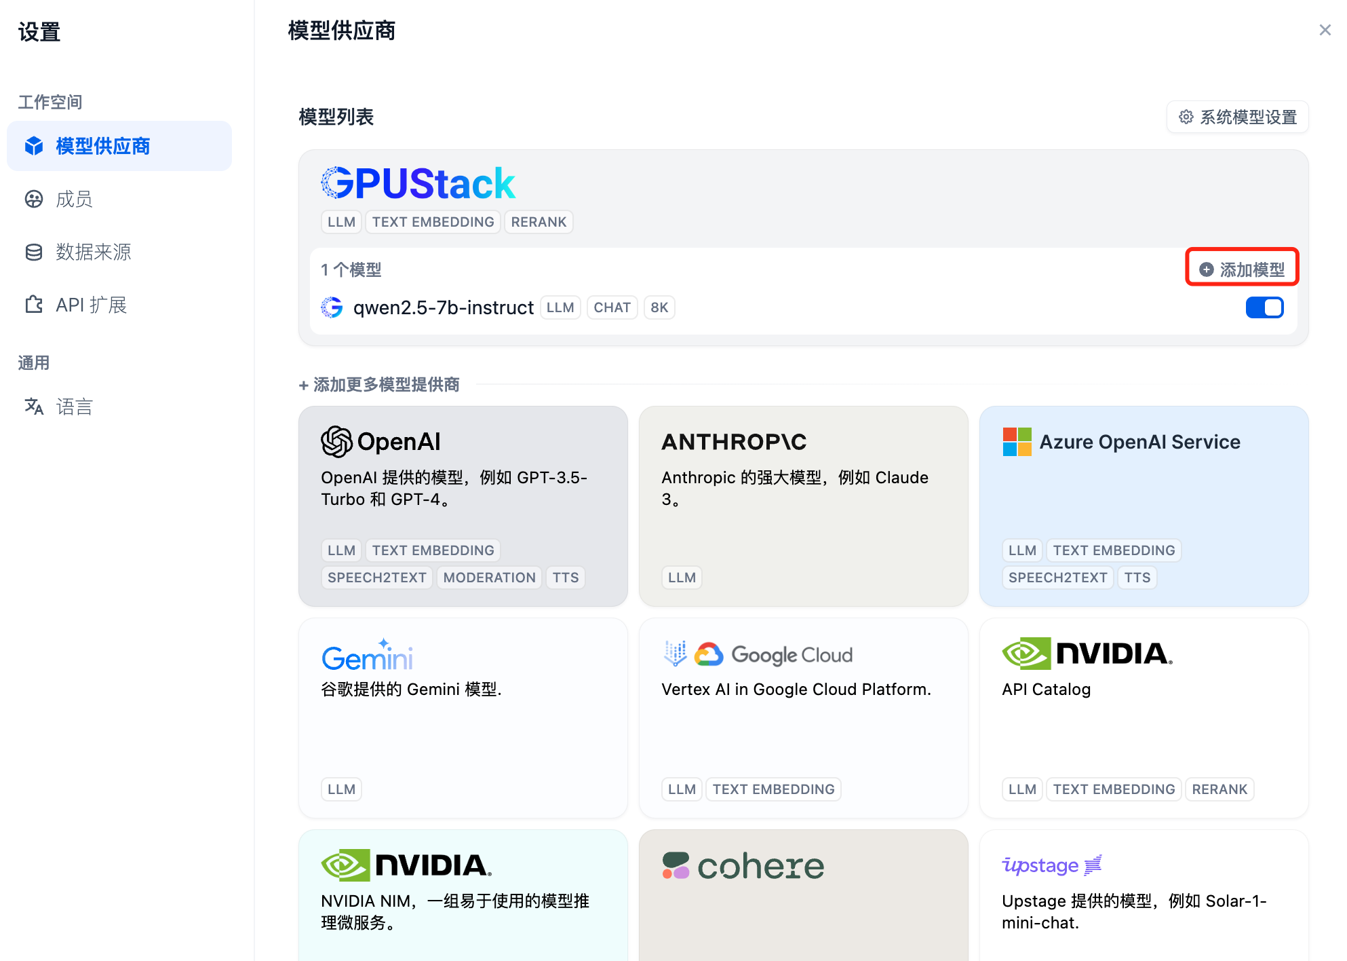Open the 语言 settings section
The height and width of the screenshot is (961, 1347).
(x=74, y=407)
